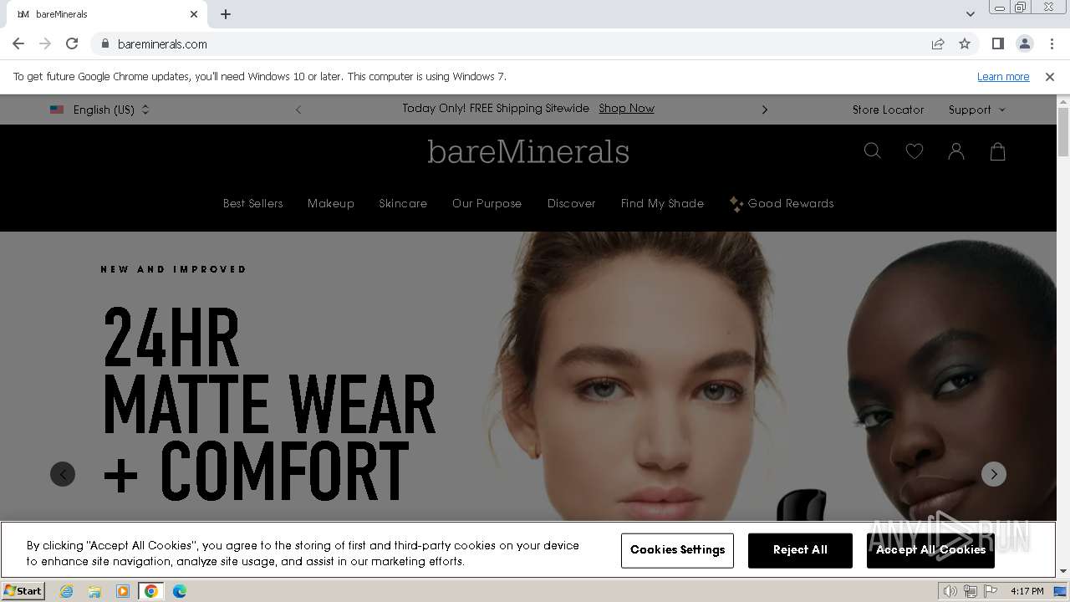Click the volume speaker tray icon
1070x602 pixels.
(x=950, y=591)
